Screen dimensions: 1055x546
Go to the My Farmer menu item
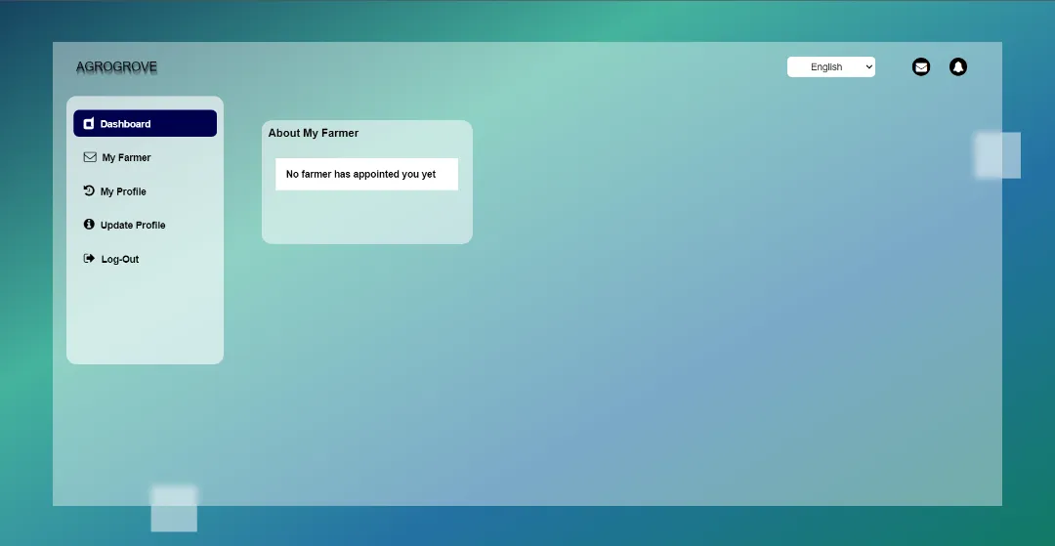126,157
